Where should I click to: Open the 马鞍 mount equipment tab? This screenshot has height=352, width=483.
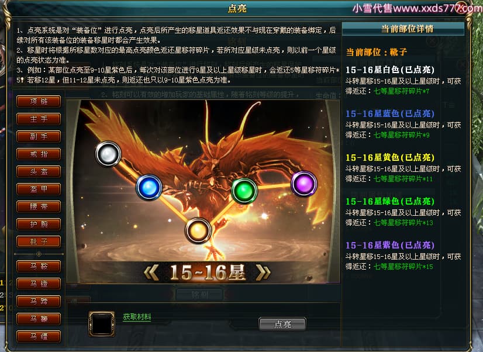39,267
